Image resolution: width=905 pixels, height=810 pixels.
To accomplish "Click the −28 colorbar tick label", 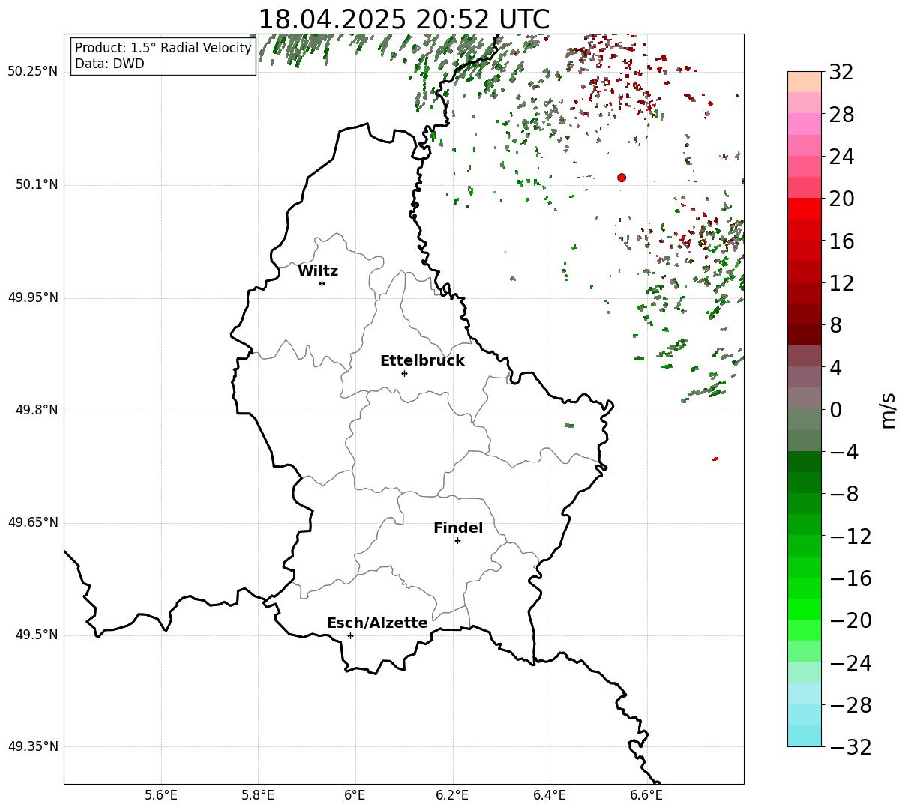I will tap(850, 705).
